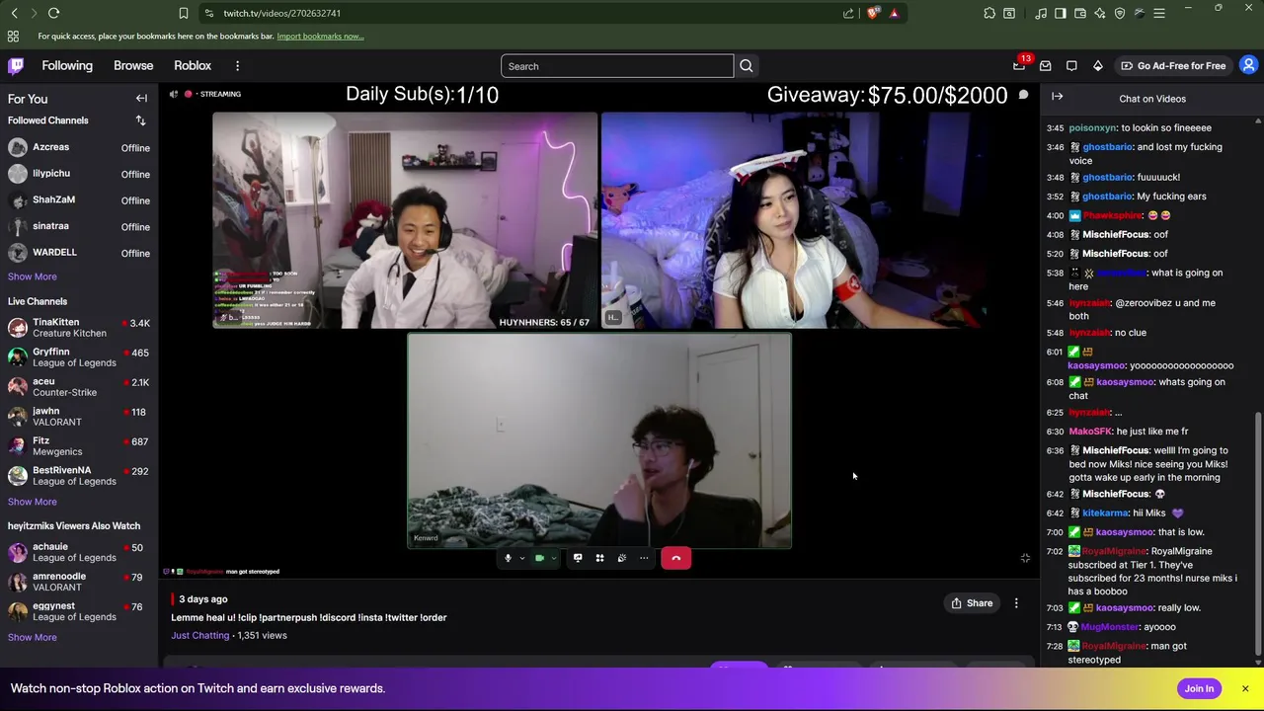This screenshot has width=1264, height=711.
Task: Open the ShahZaM followed channel
Action: [79, 200]
